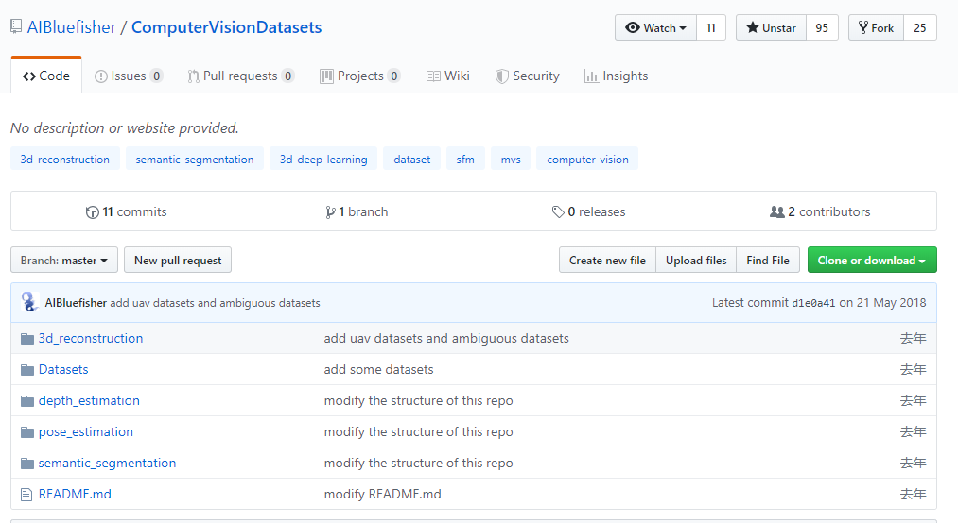Viewport: 958px width, 523px height.
Task: Click the README.md file icon
Action: 26,494
